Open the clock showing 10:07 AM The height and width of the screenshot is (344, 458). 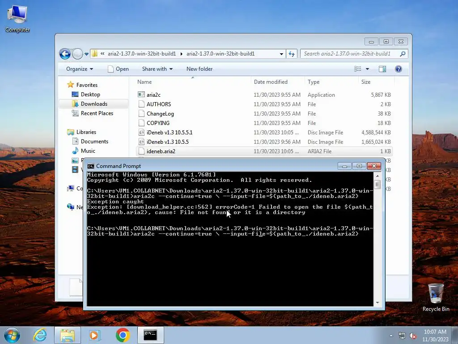(x=435, y=335)
